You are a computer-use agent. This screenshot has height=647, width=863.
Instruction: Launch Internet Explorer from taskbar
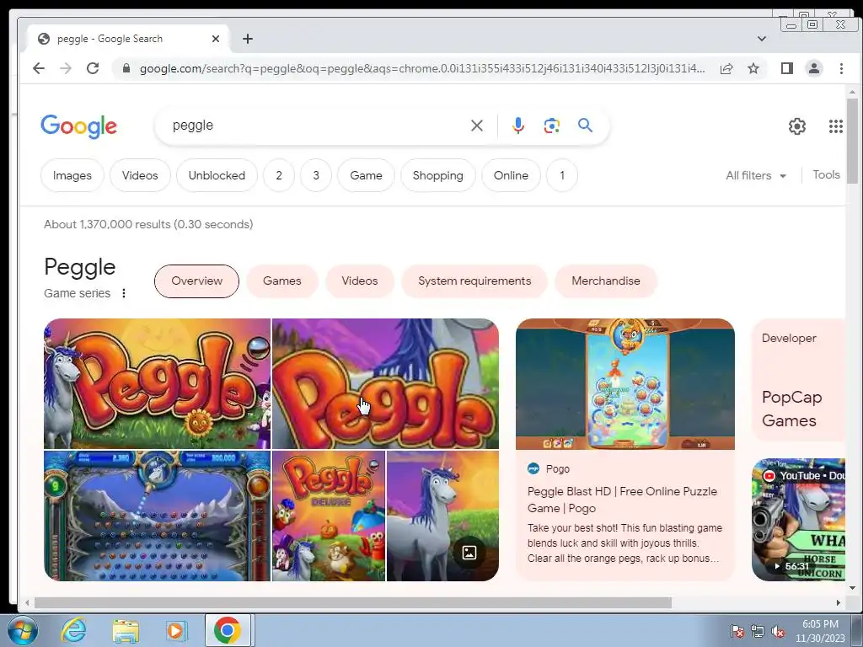[73, 630]
